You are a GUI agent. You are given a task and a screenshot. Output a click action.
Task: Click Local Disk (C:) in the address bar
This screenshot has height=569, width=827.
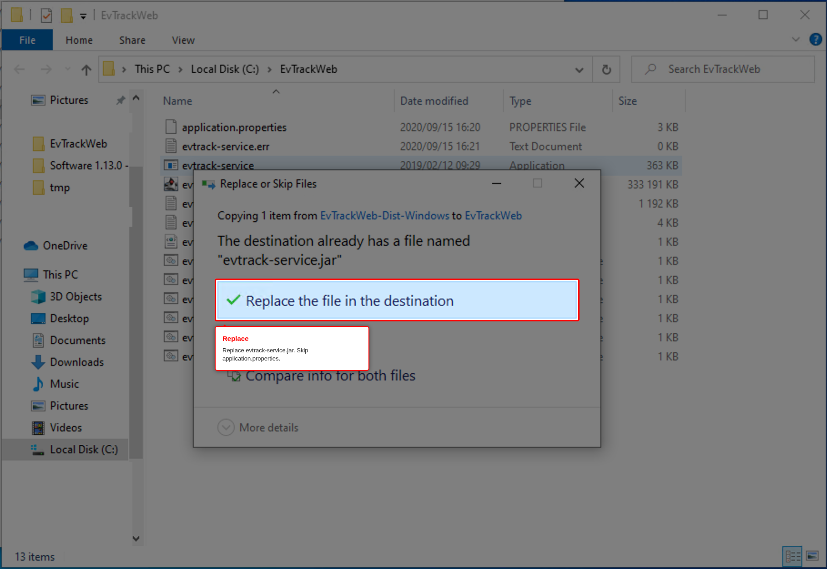coord(225,69)
